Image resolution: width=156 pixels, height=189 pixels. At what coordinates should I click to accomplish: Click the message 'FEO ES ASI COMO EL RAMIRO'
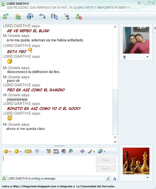(36, 90)
